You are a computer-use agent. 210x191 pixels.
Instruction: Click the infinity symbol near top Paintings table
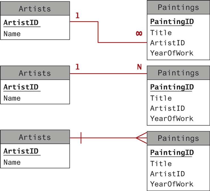click(x=139, y=34)
